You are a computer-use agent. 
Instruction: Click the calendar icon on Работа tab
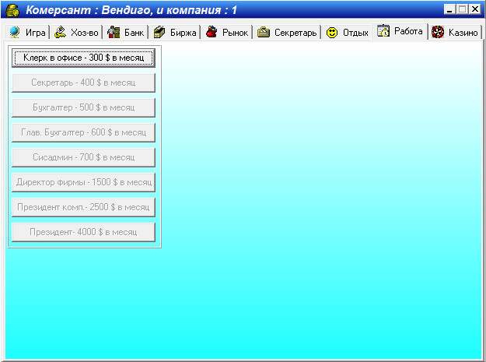click(383, 30)
